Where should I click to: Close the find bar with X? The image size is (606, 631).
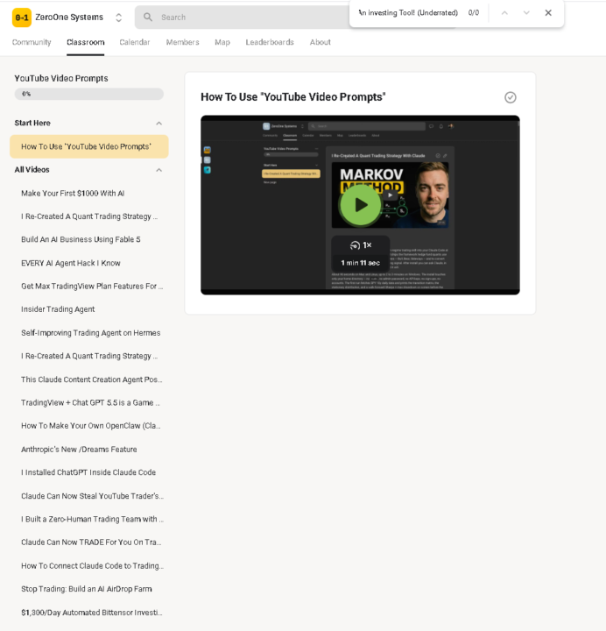point(548,13)
